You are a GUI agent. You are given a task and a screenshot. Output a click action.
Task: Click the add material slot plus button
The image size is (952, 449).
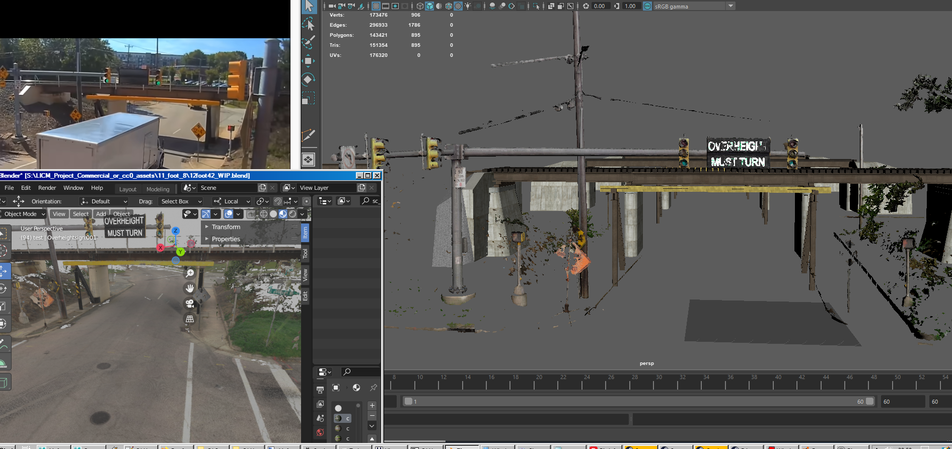[372, 406]
